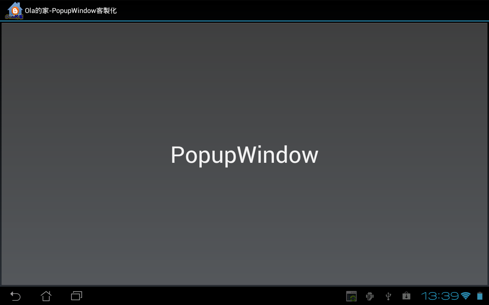Open the screenshot notification icon
The width and height of the screenshot is (489, 305).
tap(351, 296)
